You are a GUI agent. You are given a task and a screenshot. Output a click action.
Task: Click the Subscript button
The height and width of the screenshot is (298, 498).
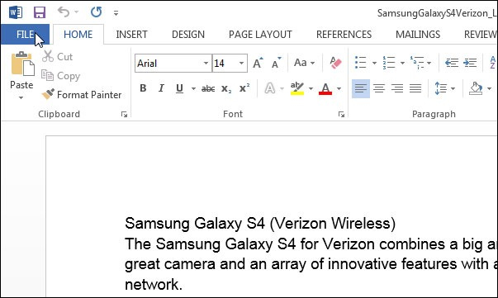click(226, 89)
